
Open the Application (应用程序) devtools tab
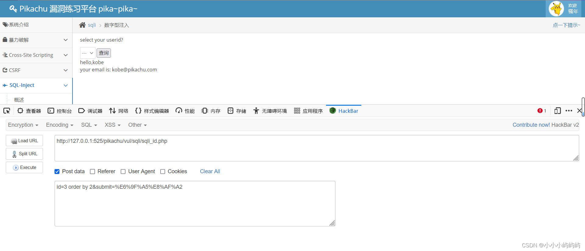pyautogui.click(x=308, y=111)
